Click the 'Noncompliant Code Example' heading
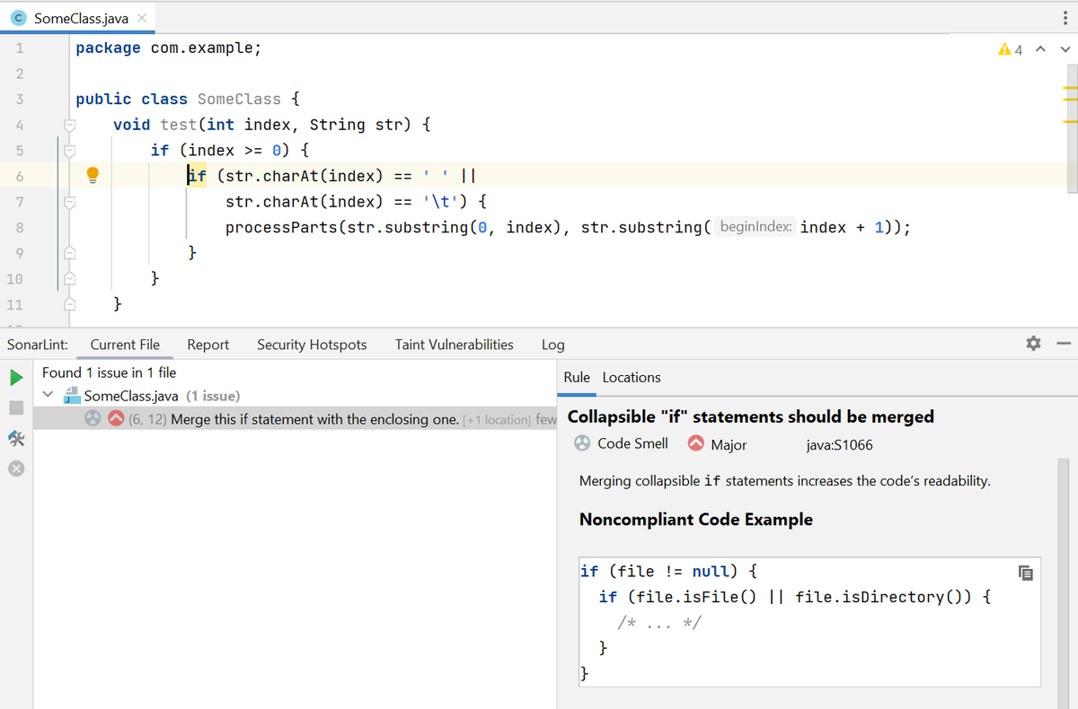The width and height of the screenshot is (1078, 709). pyautogui.click(x=696, y=520)
